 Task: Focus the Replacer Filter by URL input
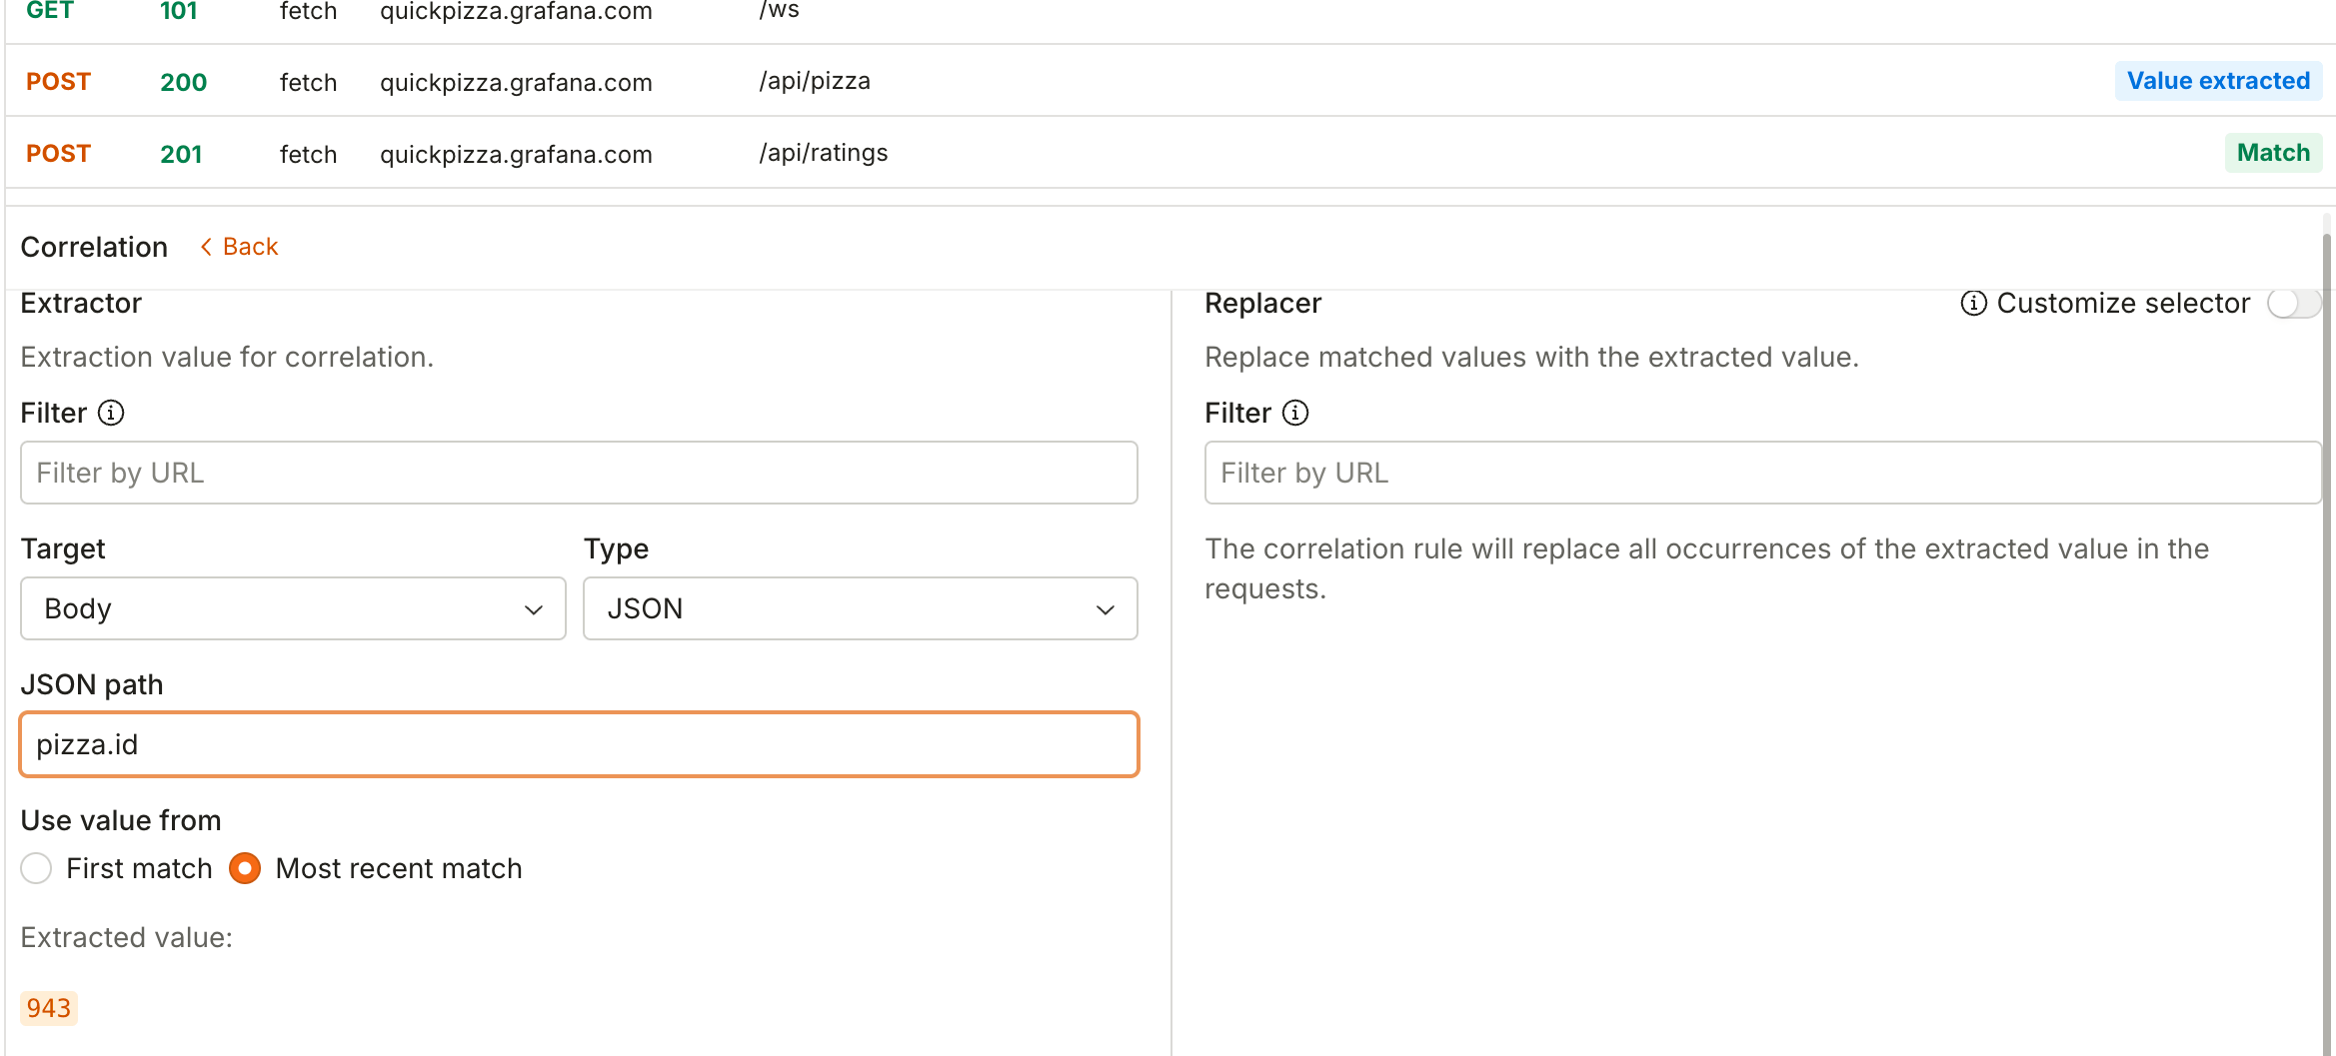click(x=1761, y=473)
